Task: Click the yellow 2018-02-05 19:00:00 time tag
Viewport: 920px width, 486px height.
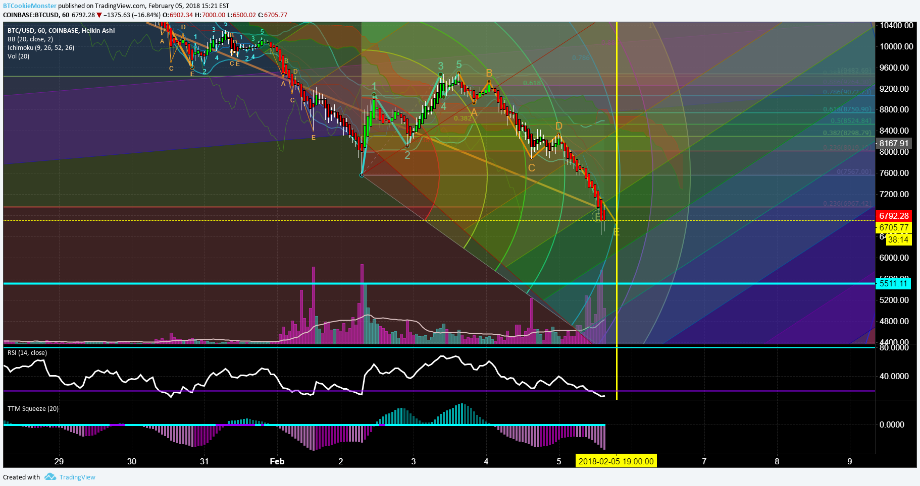Action: coord(616,461)
